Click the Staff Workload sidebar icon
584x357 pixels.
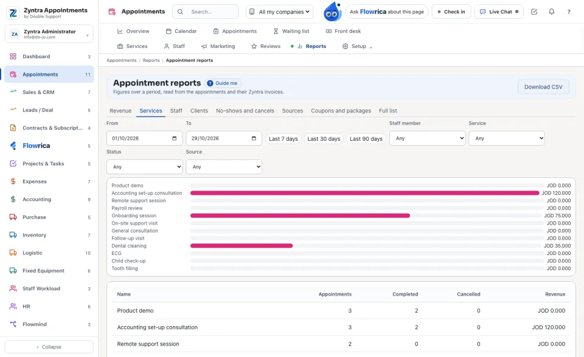click(x=13, y=288)
